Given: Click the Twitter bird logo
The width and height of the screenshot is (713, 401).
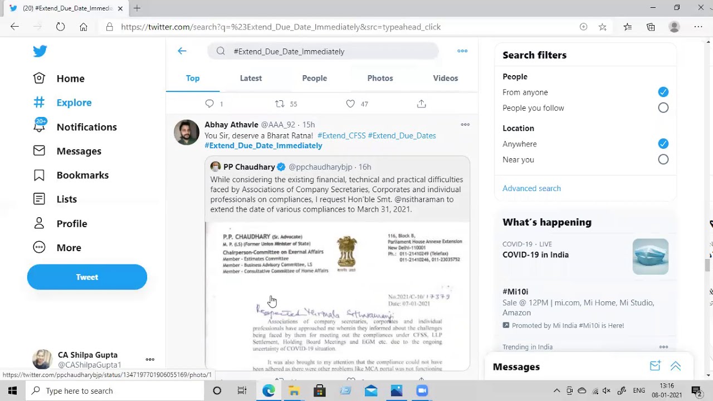Looking at the screenshot, I should point(40,51).
